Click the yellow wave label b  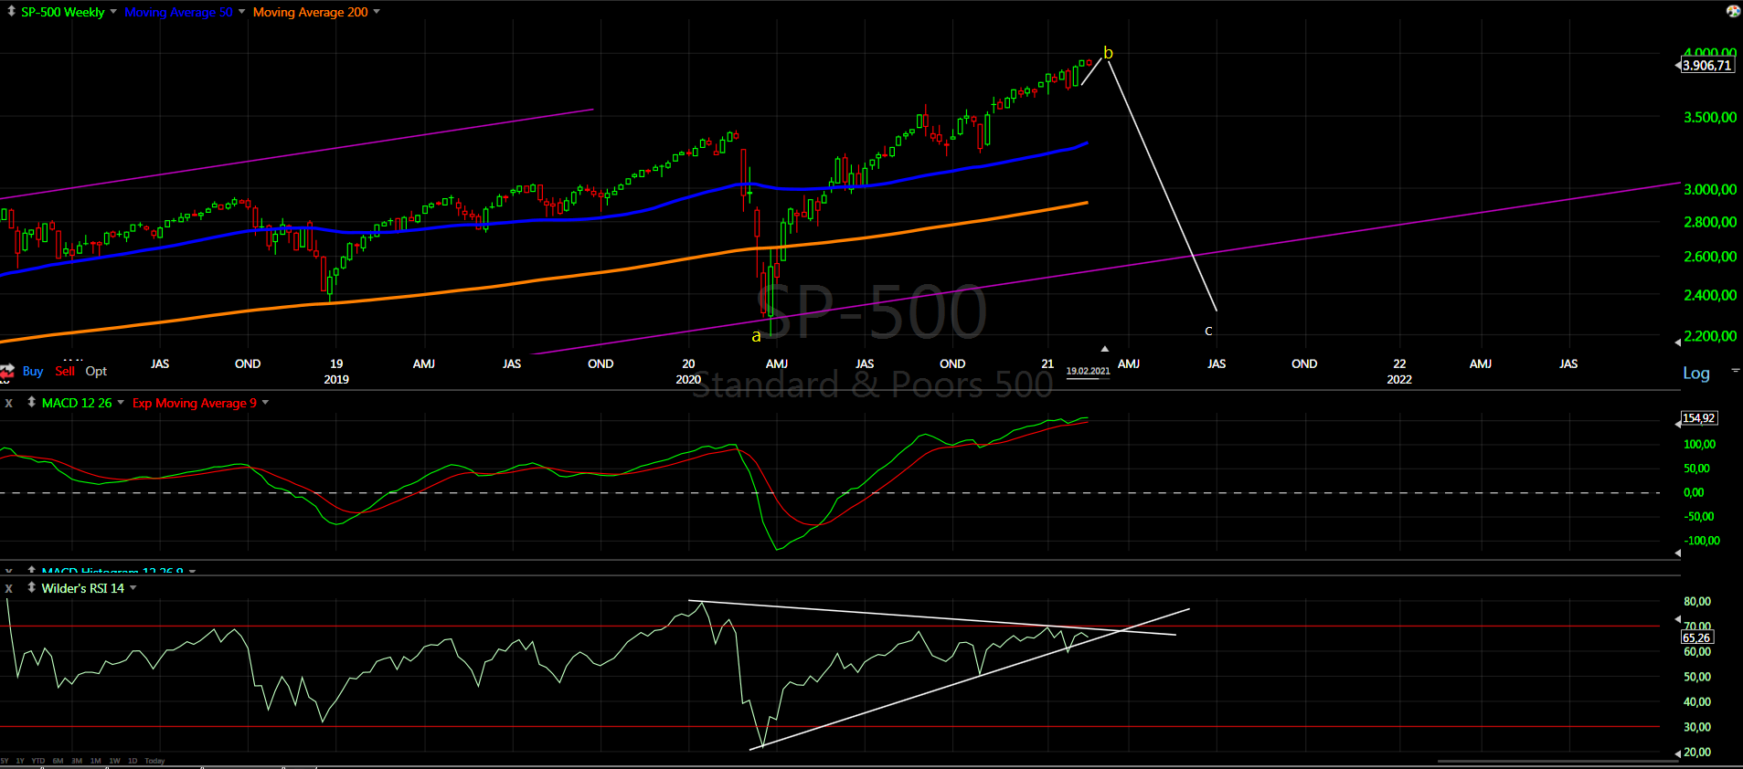(1108, 53)
